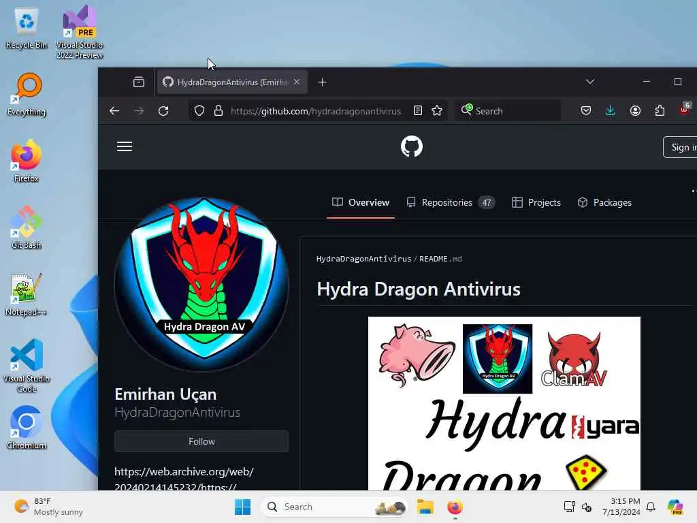This screenshot has width=697, height=523.
Task: Open the Projects tab
Action: pyautogui.click(x=536, y=202)
